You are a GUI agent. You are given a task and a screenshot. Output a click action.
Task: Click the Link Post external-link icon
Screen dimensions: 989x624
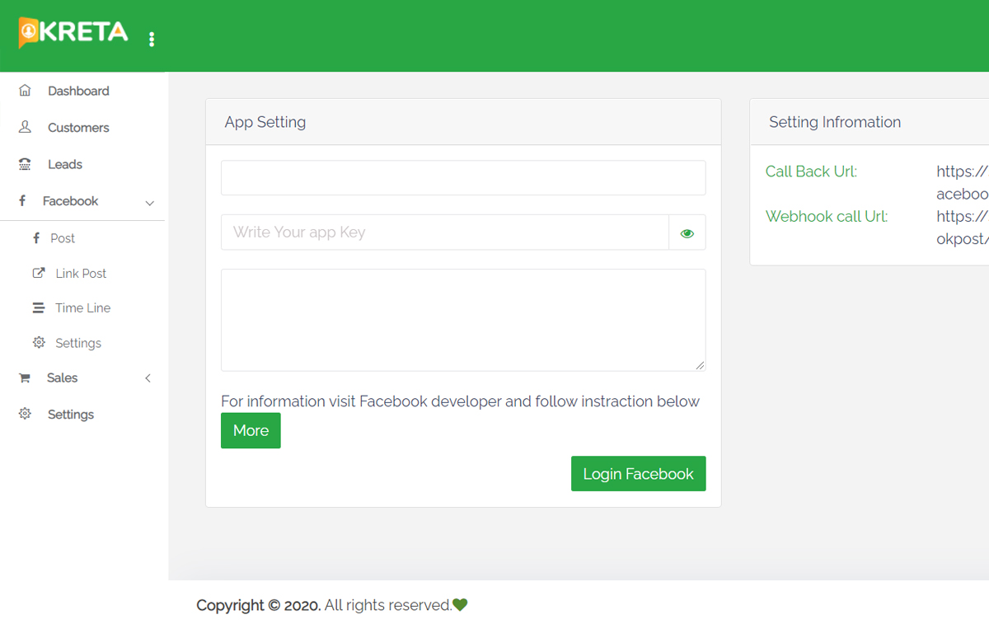coord(38,273)
